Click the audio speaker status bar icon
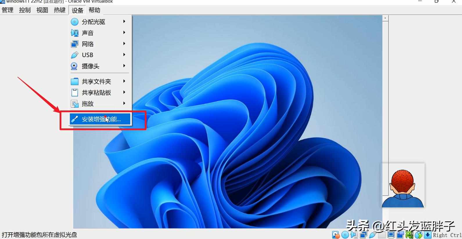 [x=354, y=235]
